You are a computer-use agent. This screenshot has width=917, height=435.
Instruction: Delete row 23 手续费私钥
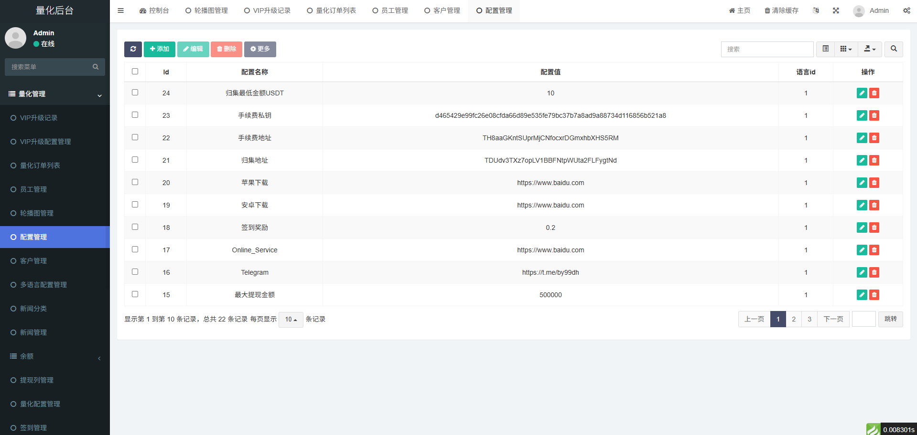[x=874, y=115]
